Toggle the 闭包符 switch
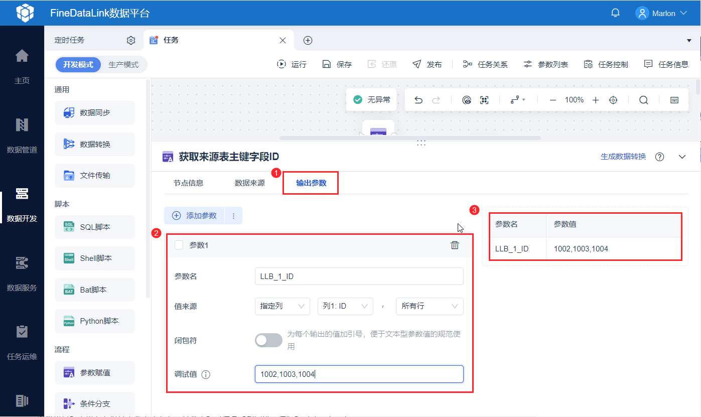Image resolution: width=701 pixels, height=417 pixels. coord(268,340)
